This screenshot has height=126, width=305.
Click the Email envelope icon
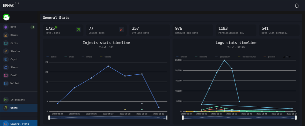click(6, 75)
